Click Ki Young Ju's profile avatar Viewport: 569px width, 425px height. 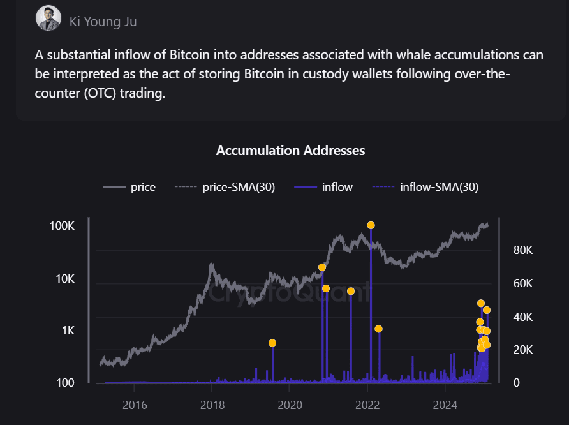(48, 19)
